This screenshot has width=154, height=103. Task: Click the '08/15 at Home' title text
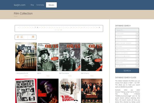[64, 73]
